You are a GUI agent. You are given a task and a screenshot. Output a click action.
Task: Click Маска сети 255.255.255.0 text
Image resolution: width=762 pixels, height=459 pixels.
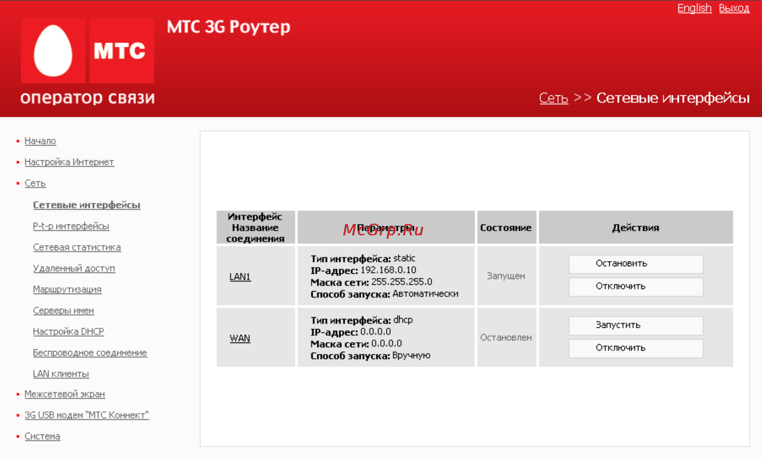pyautogui.click(x=371, y=282)
